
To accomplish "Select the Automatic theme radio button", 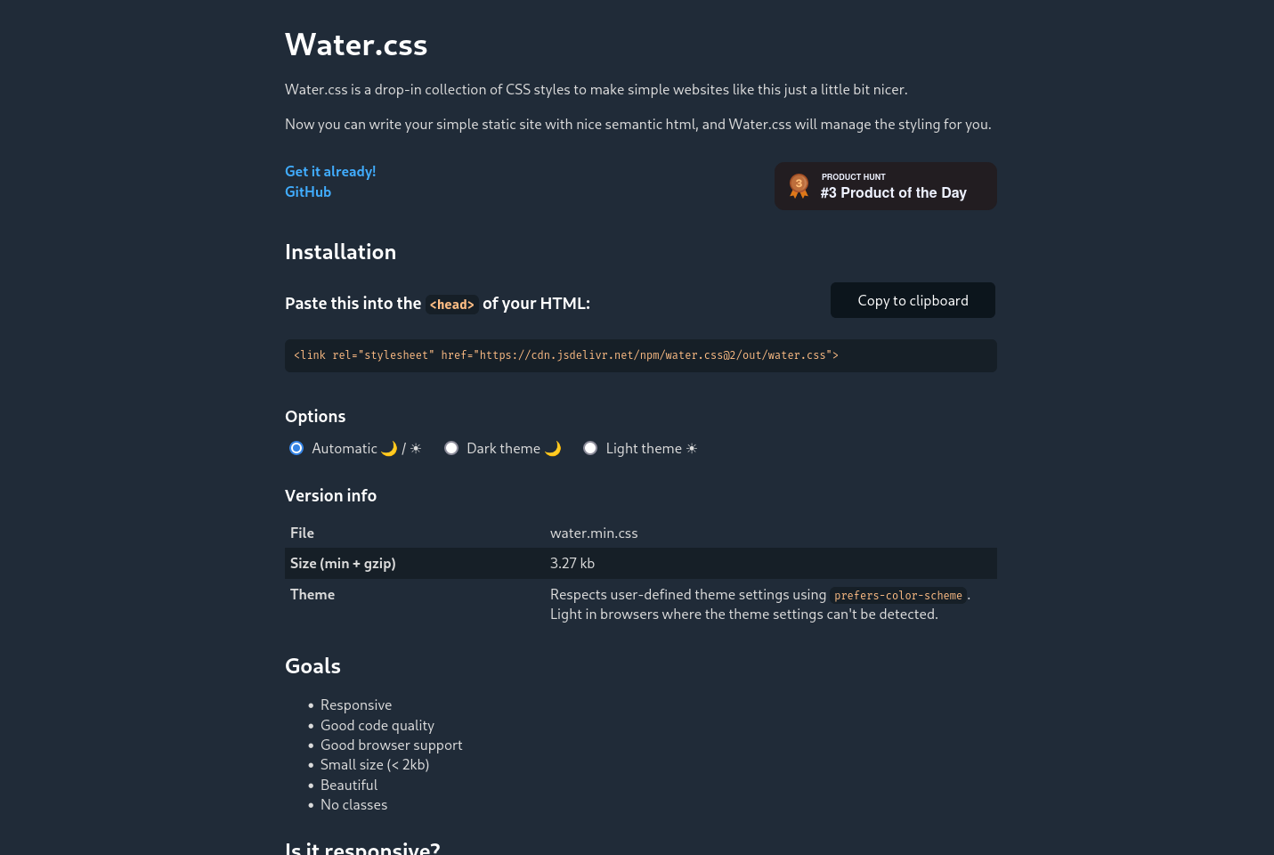I will point(296,448).
